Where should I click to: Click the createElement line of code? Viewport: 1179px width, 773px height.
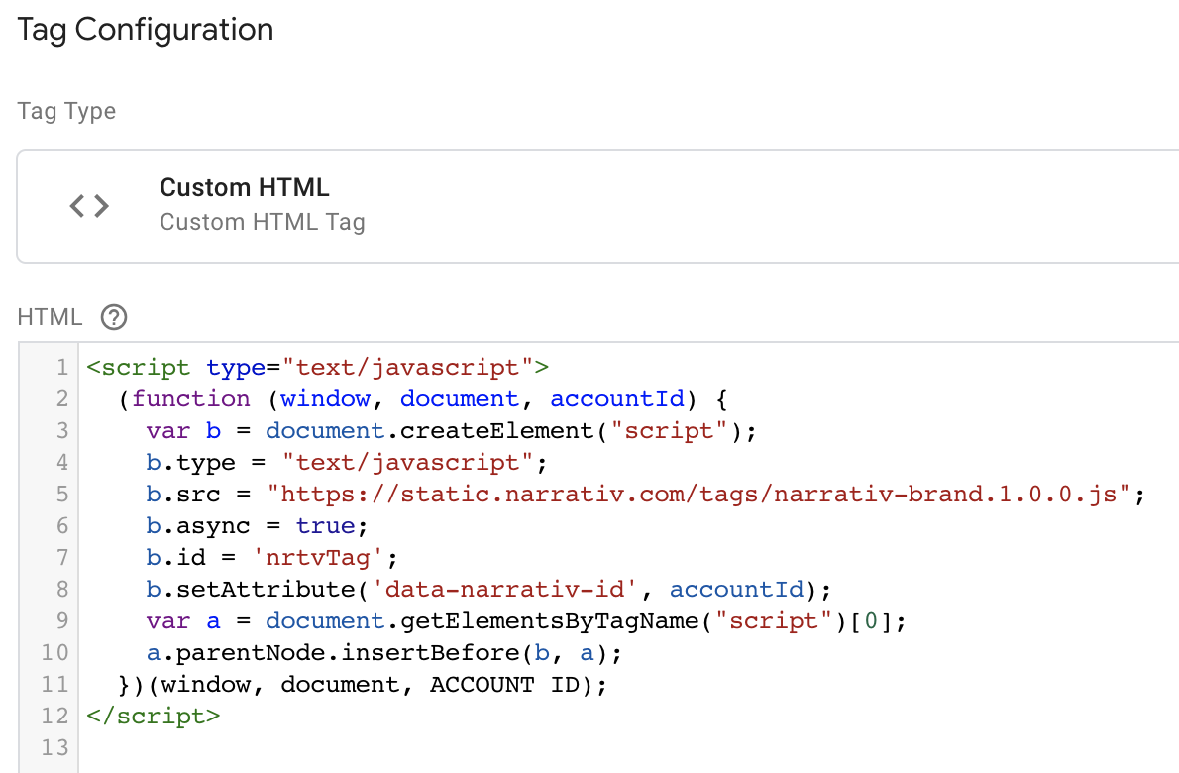coord(451,430)
